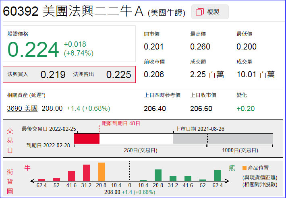
Task: Click the green bear bar at 62.4
Action: (x=218, y=175)
